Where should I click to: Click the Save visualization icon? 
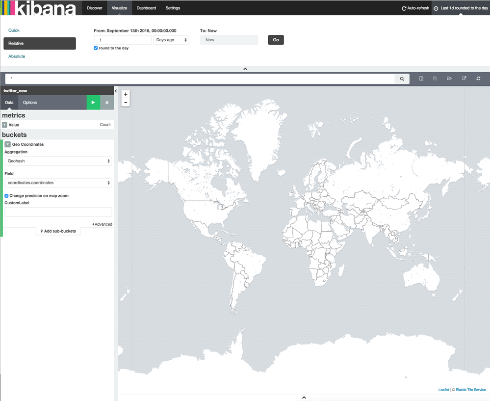click(435, 79)
